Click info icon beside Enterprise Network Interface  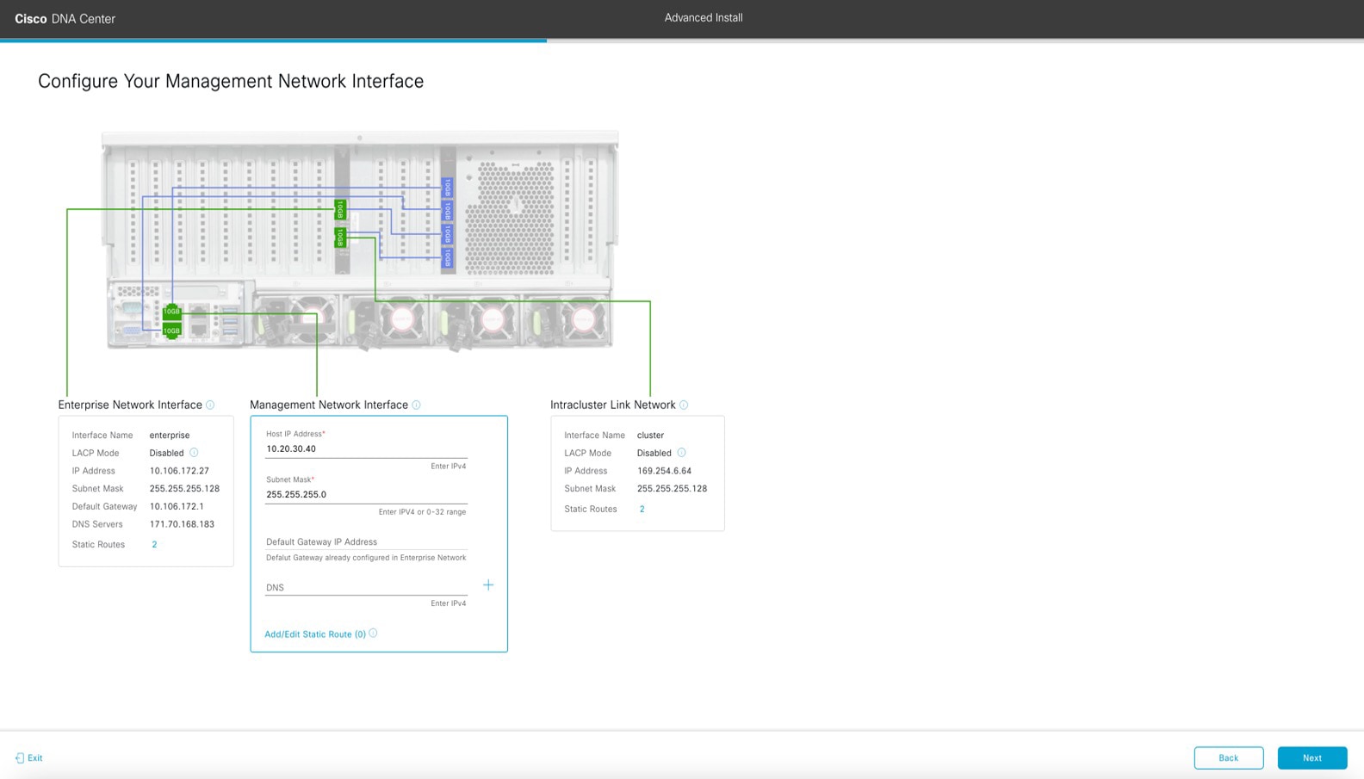click(210, 405)
